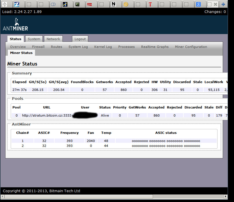Switch to the green terminal icon tab
This screenshot has height=202, width=234.
tap(77, 4)
